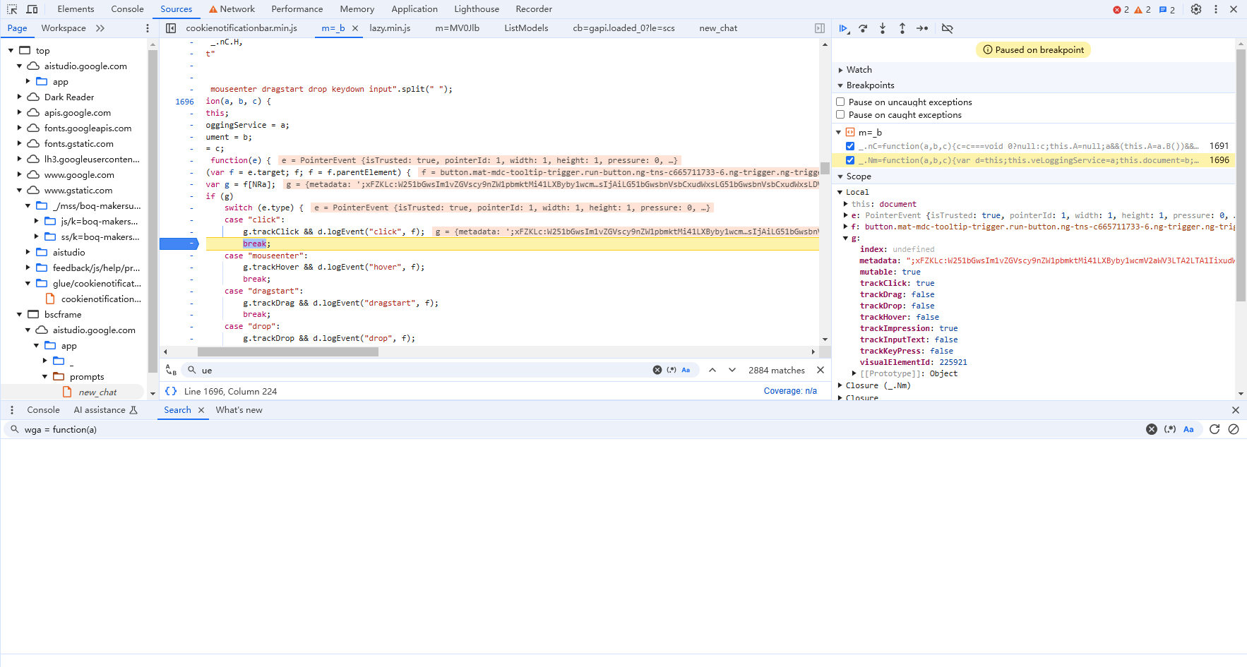The width and height of the screenshot is (1247, 667).
Task: Click the Coverage: n/a link
Action: [790, 391]
